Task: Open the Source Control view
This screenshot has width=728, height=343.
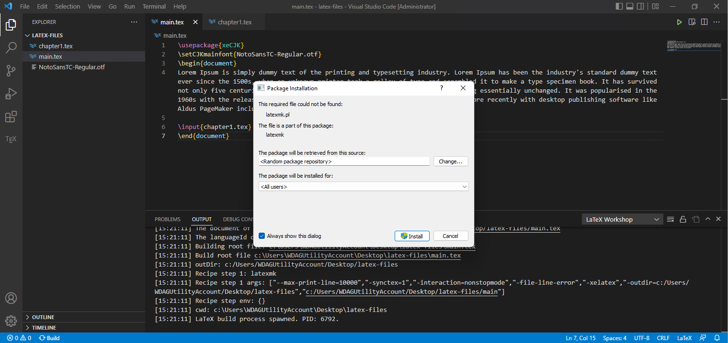Action: pos(11,71)
